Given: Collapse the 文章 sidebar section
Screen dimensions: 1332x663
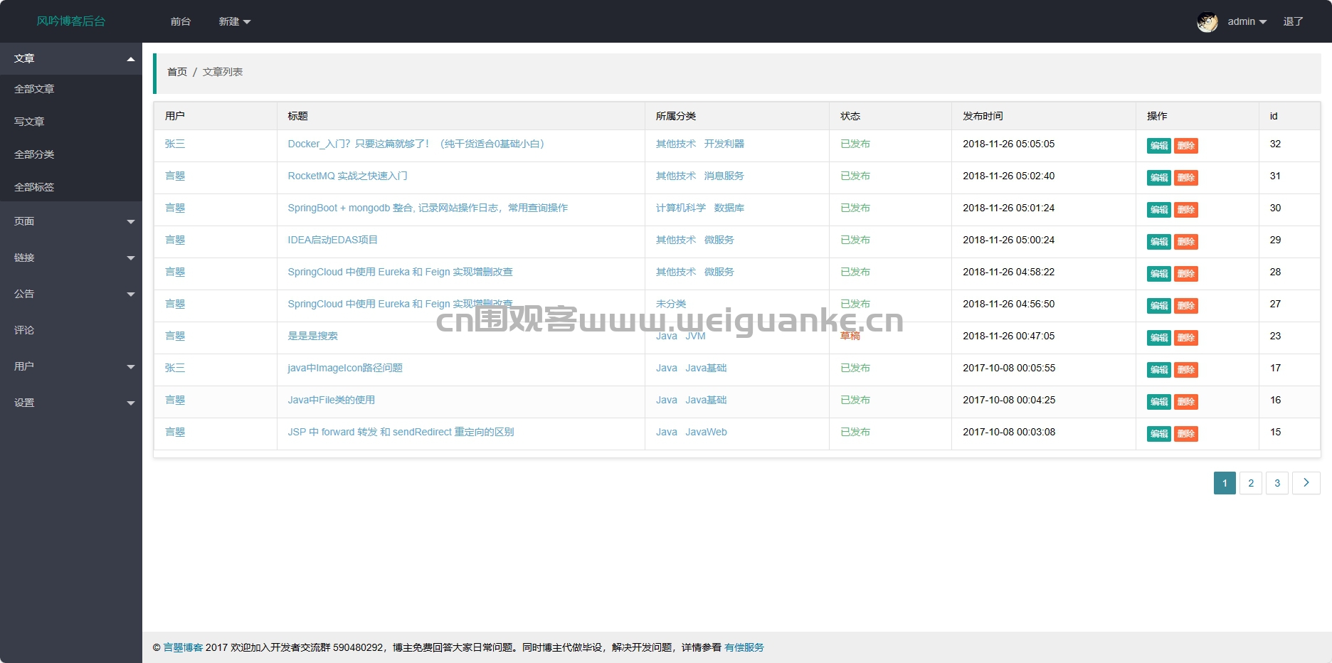Looking at the screenshot, I should tap(71, 58).
